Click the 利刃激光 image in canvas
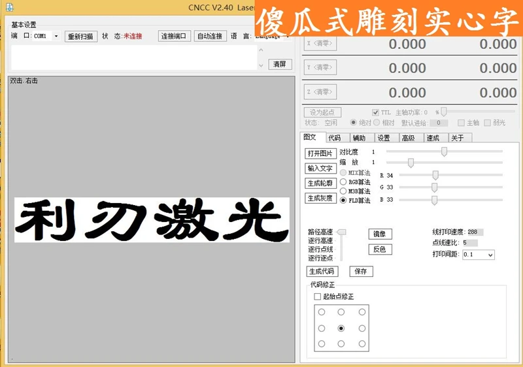 pos(152,220)
